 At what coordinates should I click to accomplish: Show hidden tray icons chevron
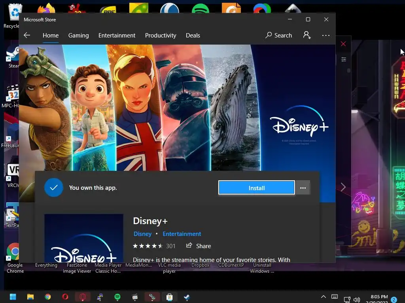coord(324,297)
